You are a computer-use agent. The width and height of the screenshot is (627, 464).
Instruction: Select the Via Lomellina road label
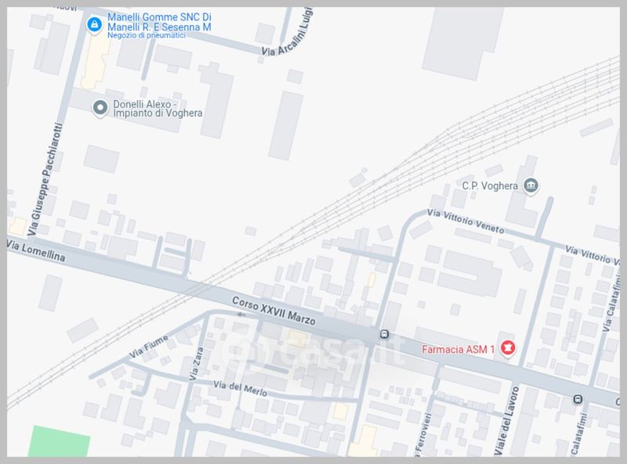(x=36, y=250)
